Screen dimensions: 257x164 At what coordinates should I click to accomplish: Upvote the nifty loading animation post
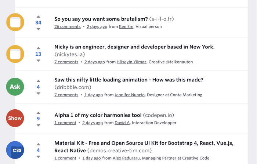click(38, 81)
